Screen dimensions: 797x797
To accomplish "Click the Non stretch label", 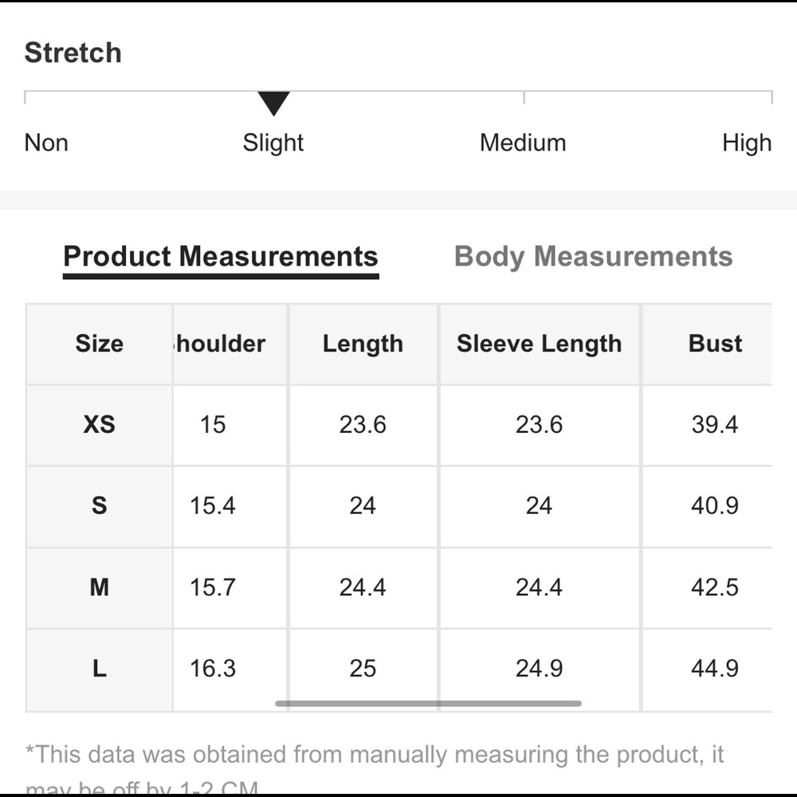I will 46,143.
